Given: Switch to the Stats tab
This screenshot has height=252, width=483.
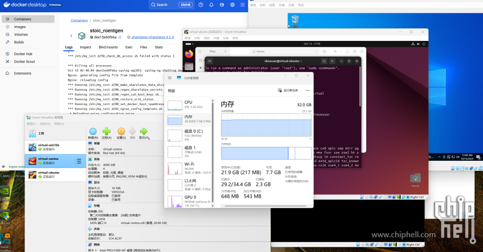Looking at the screenshot, I should pyautogui.click(x=159, y=47).
